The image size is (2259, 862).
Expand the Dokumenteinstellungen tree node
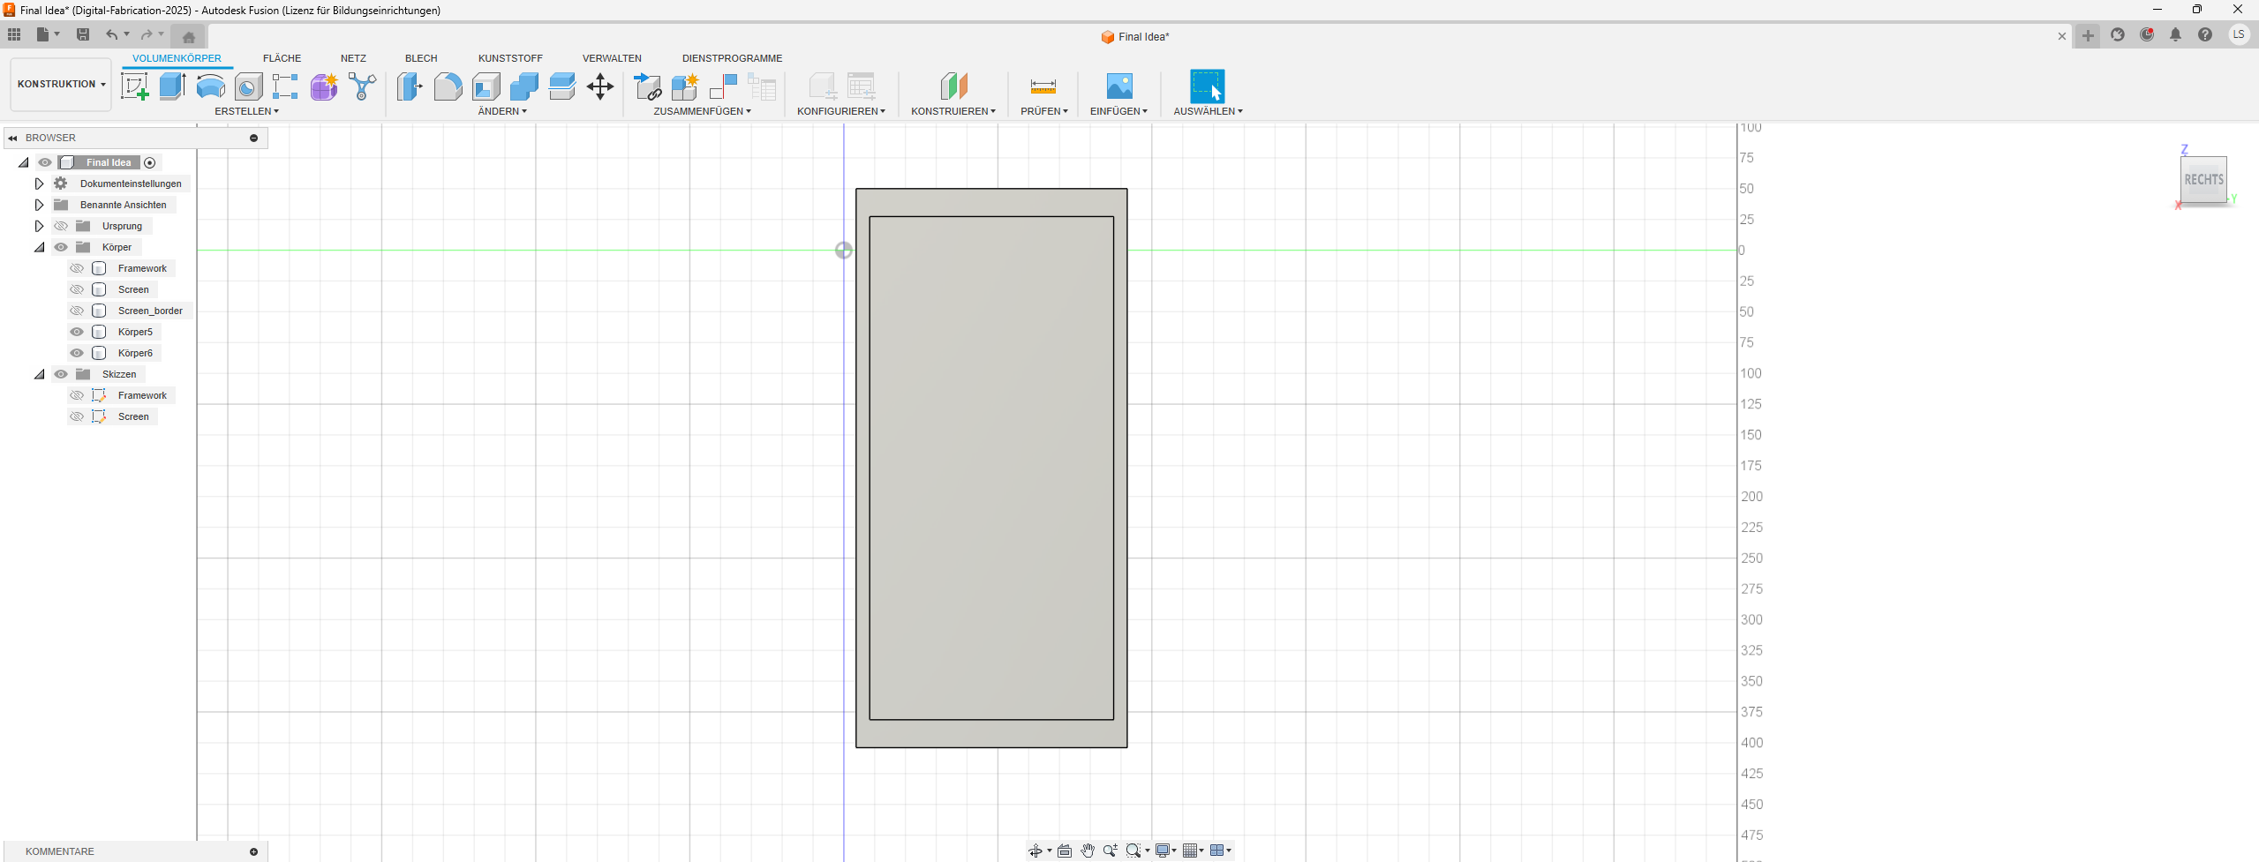tap(39, 184)
